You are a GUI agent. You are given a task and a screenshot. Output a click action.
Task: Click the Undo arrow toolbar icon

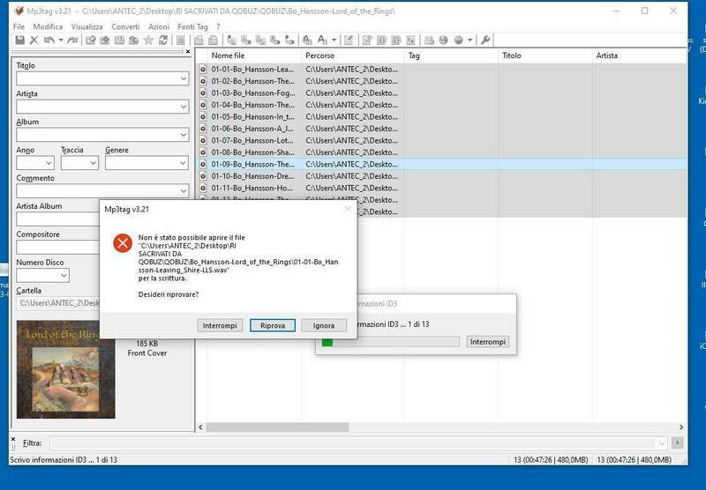pyautogui.click(x=49, y=41)
